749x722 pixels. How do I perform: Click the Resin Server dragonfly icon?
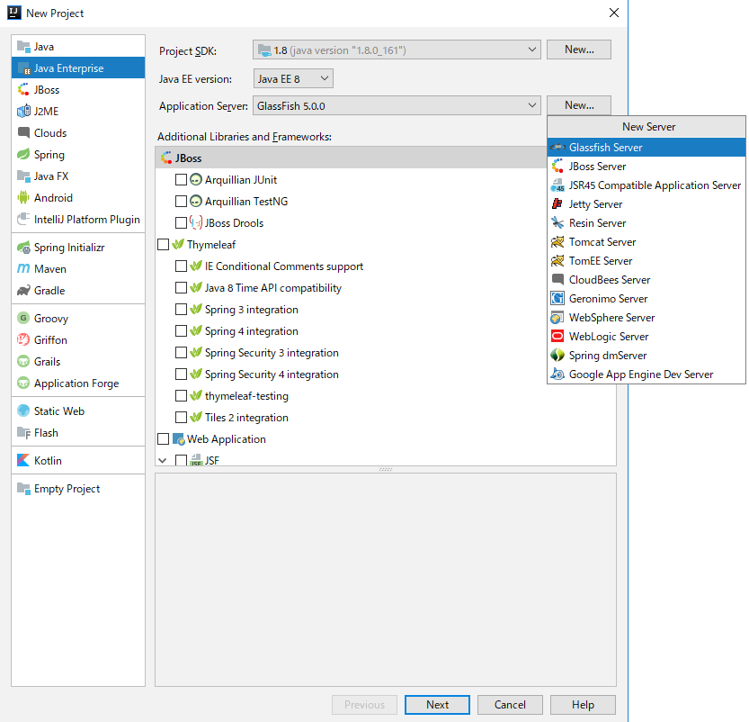click(557, 223)
